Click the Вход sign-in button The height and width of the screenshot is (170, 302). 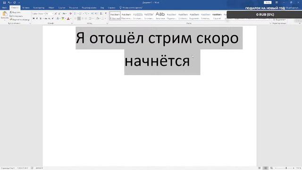(x=268, y=2)
